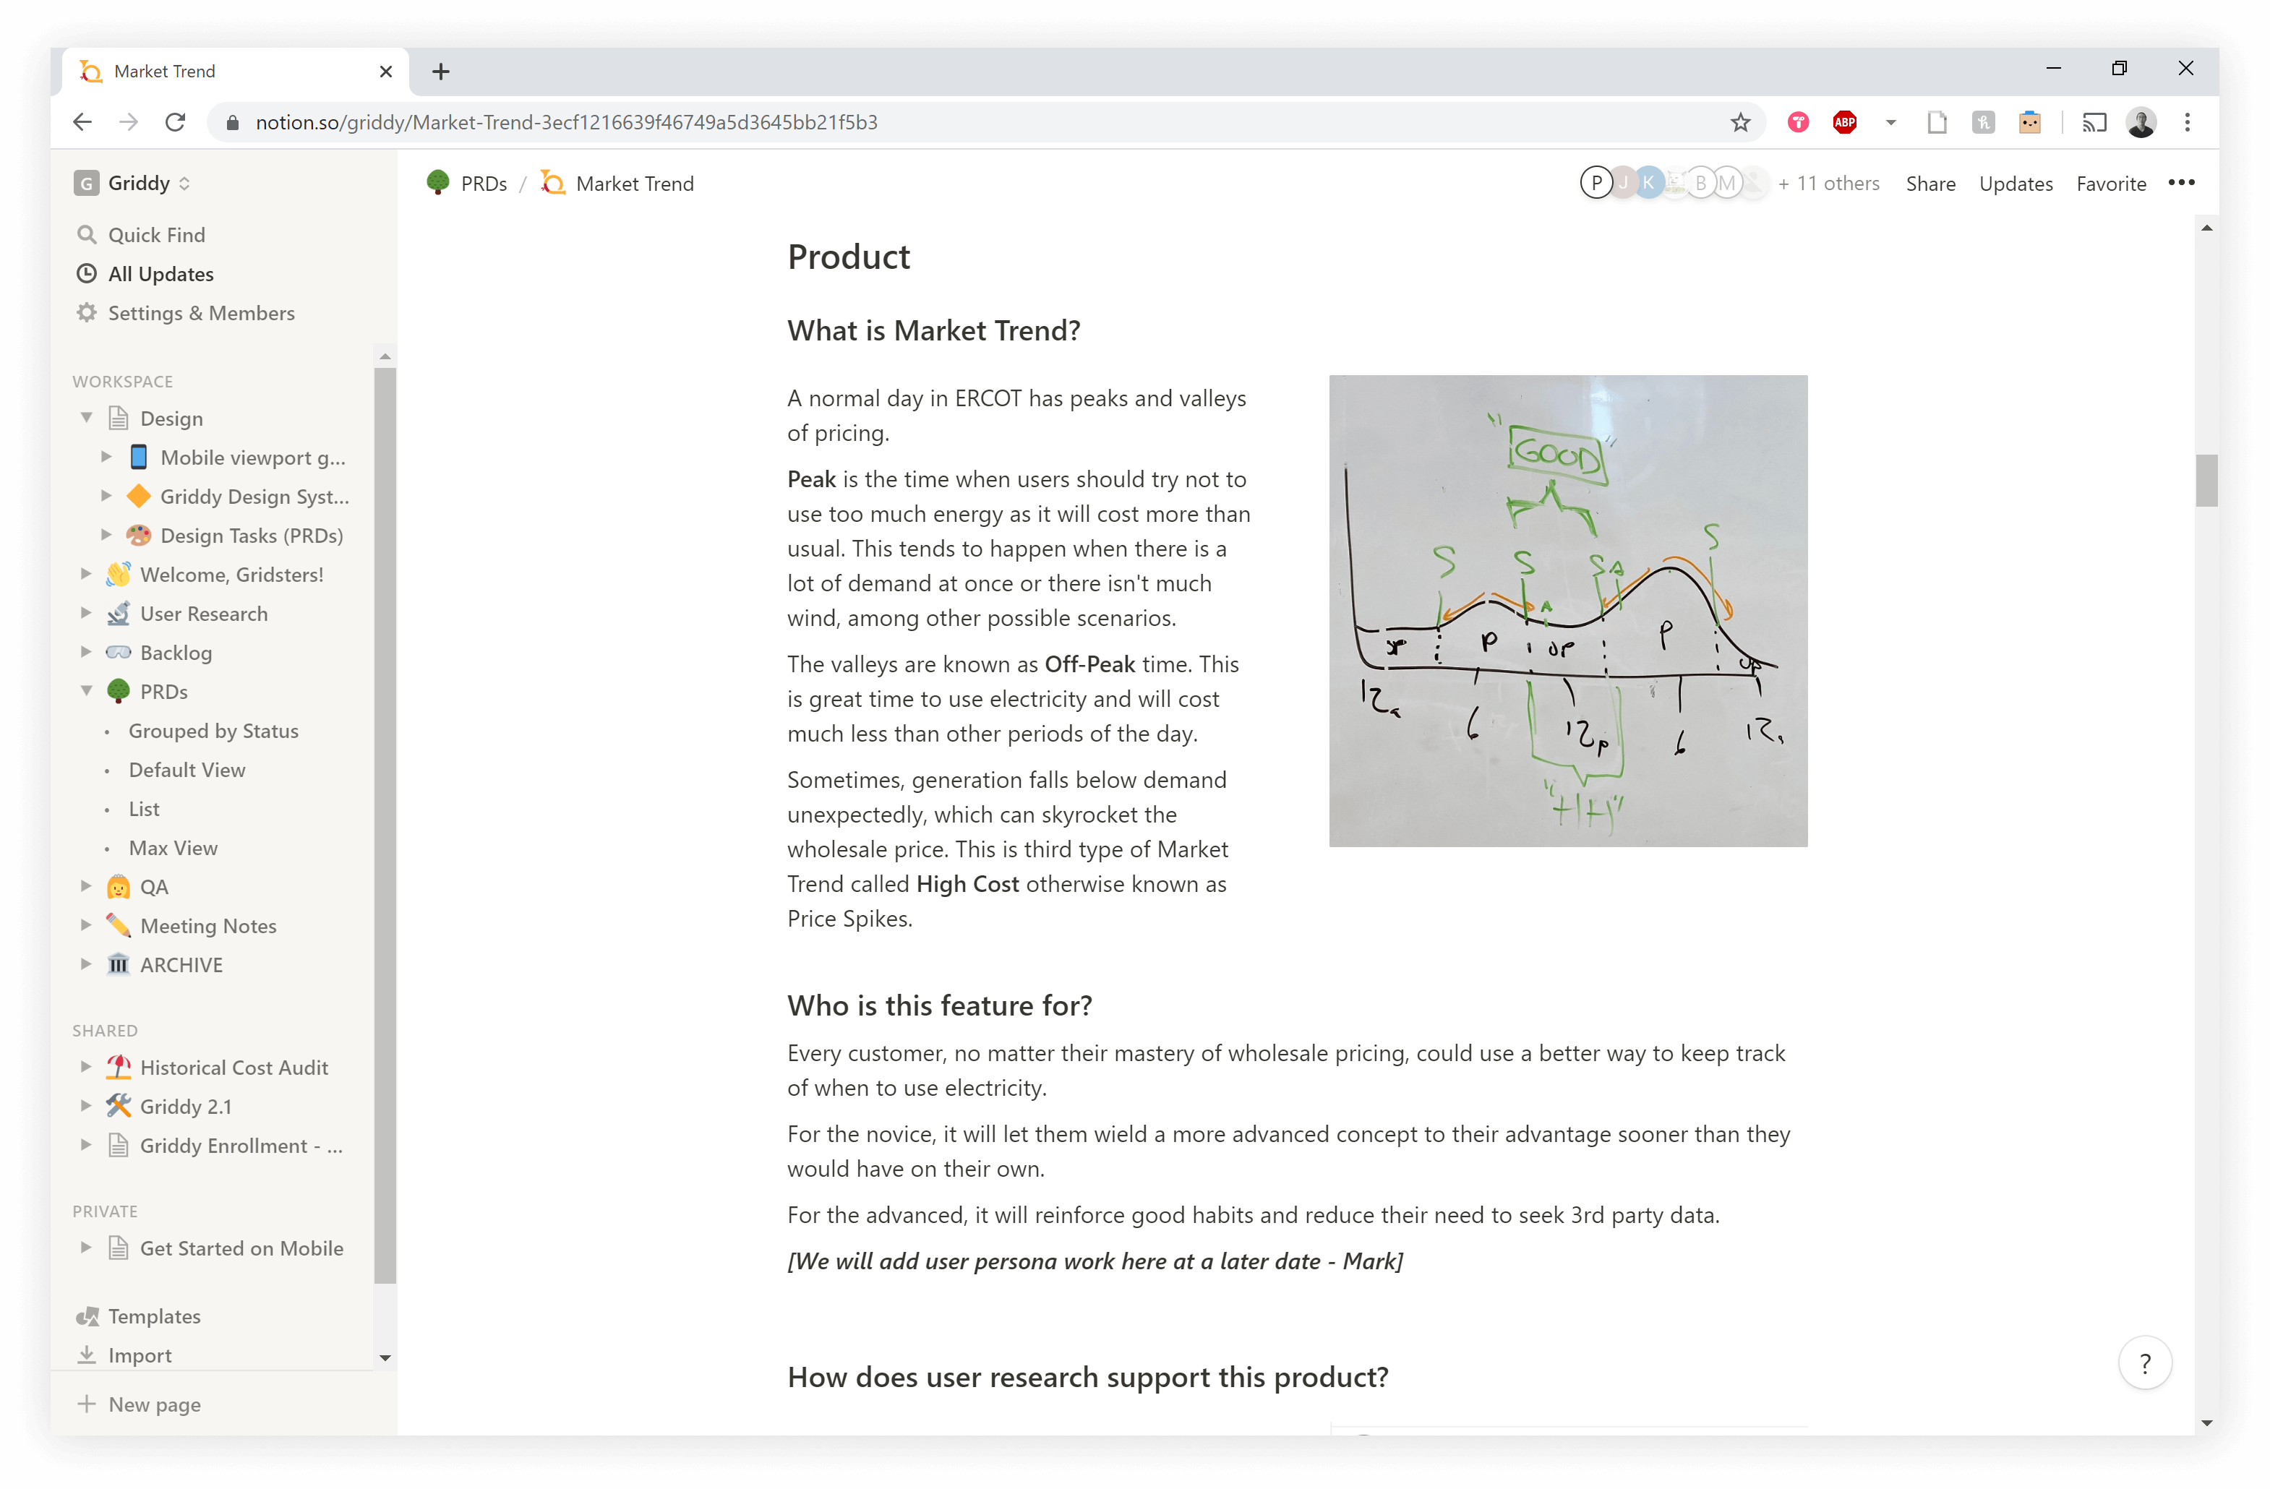Open the extensions dropdown arrow in toolbar
The image size is (2270, 1489).
click(x=1890, y=122)
